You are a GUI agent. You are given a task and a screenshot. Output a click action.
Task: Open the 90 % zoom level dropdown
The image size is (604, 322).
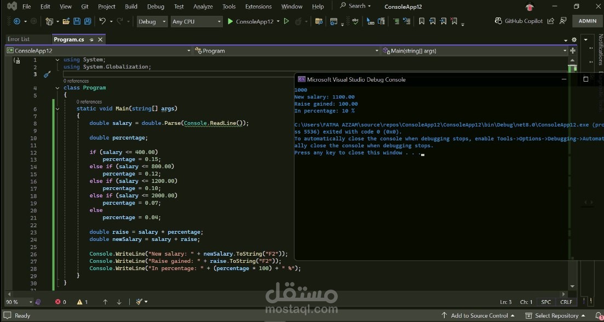click(x=18, y=302)
